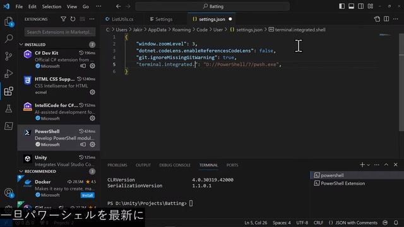This screenshot has height=227, width=404.
Task: Maximize panel size with up chevron
Action: (x=386, y=165)
